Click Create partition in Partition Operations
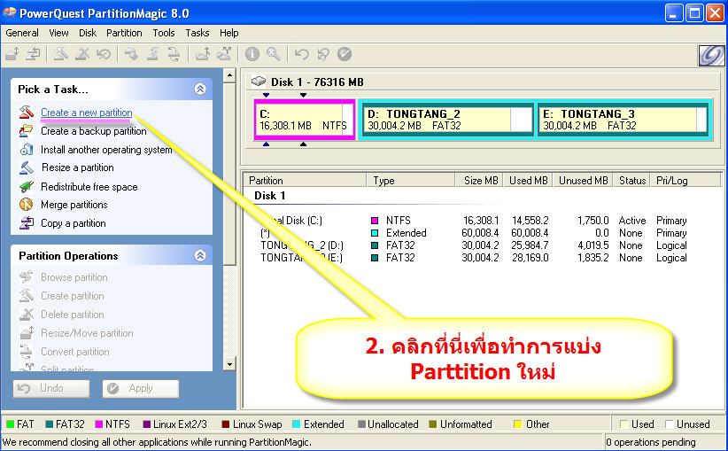This screenshot has height=451, width=728. click(72, 296)
